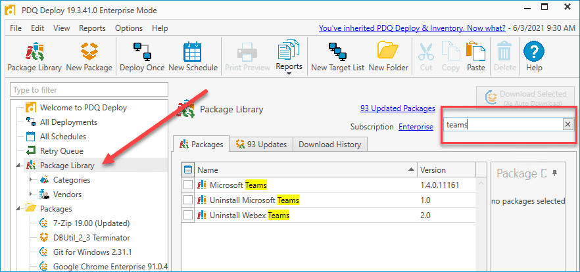Pin the Package Details panel
This screenshot has height=272, width=580.
(x=554, y=173)
